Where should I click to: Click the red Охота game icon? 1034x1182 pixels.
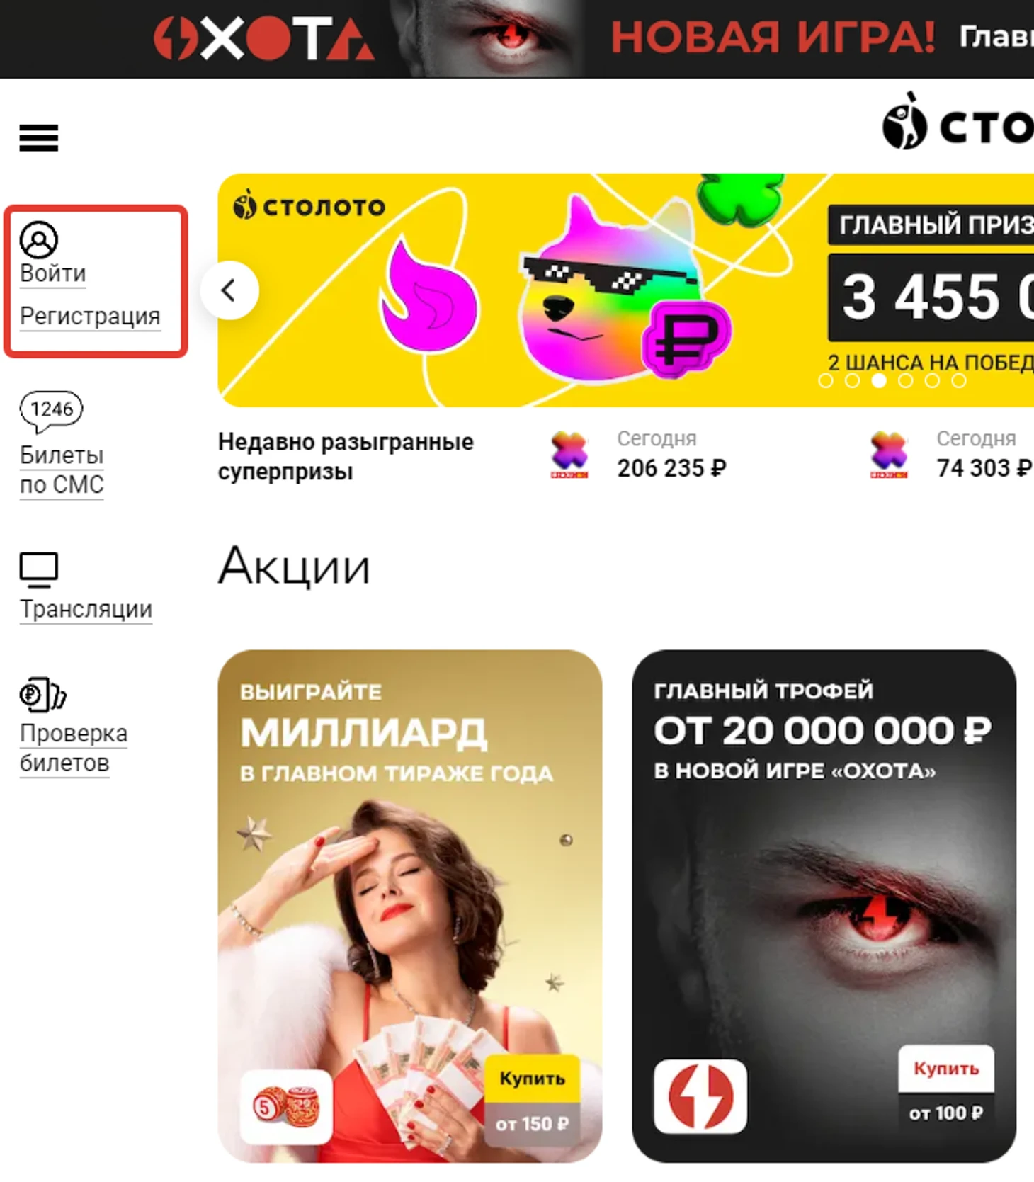coord(700,1096)
